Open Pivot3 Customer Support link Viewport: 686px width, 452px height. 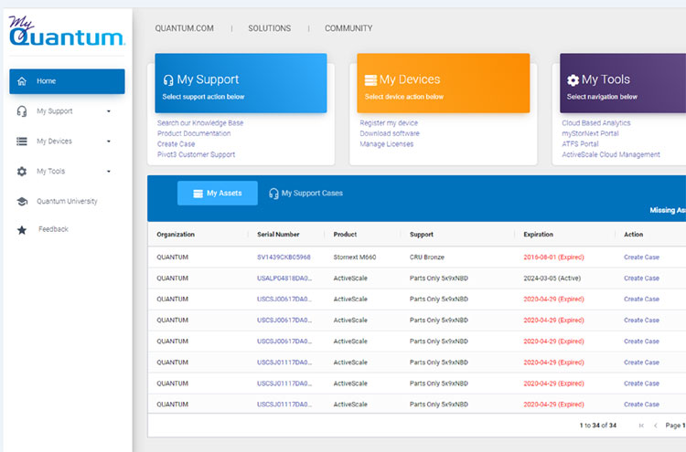coord(197,154)
